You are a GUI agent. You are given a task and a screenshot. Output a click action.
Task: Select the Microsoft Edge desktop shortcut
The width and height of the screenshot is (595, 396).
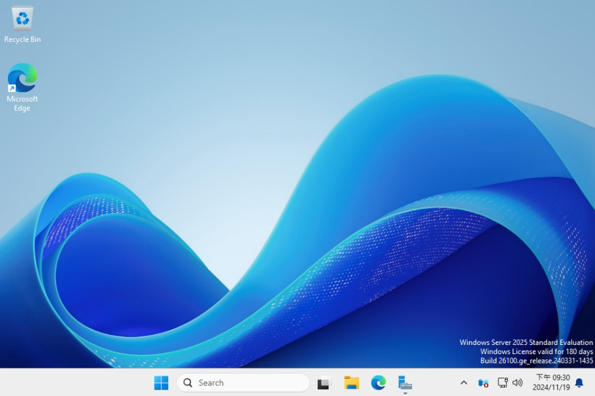[x=22, y=87]
